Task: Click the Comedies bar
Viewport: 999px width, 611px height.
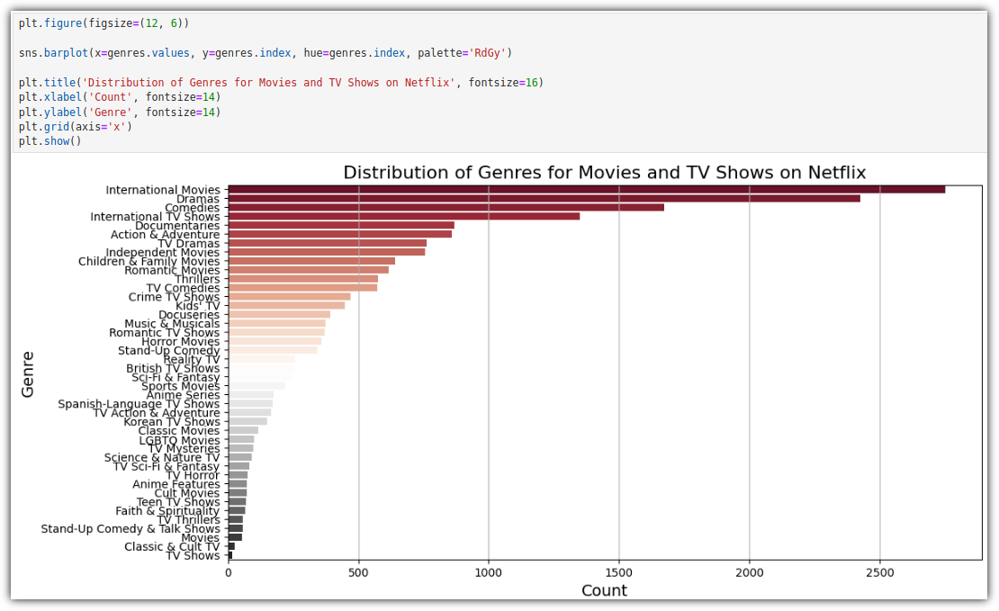Action: click(446, 207)
